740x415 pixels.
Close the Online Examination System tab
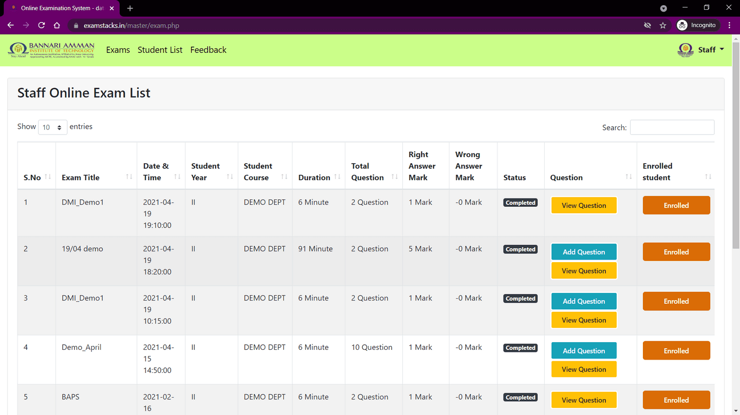(x=112, y=8)
